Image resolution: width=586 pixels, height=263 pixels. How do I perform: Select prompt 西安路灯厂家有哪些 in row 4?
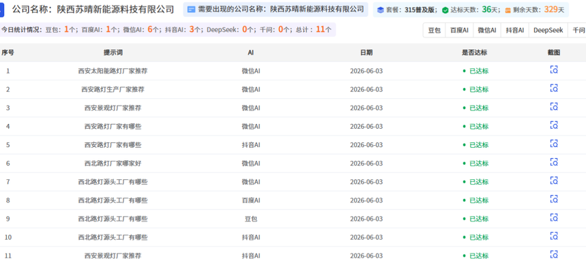[x=113, y=127]
